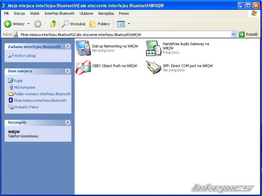Click the Wstecz back arrow icon

tap(8, 24)
